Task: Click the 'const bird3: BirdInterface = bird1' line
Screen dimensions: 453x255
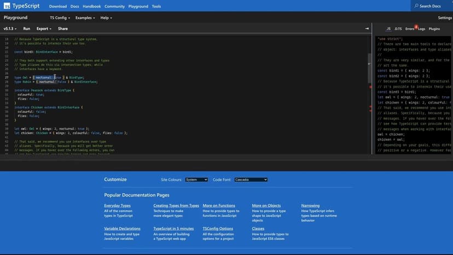Action: click(43, 52)
